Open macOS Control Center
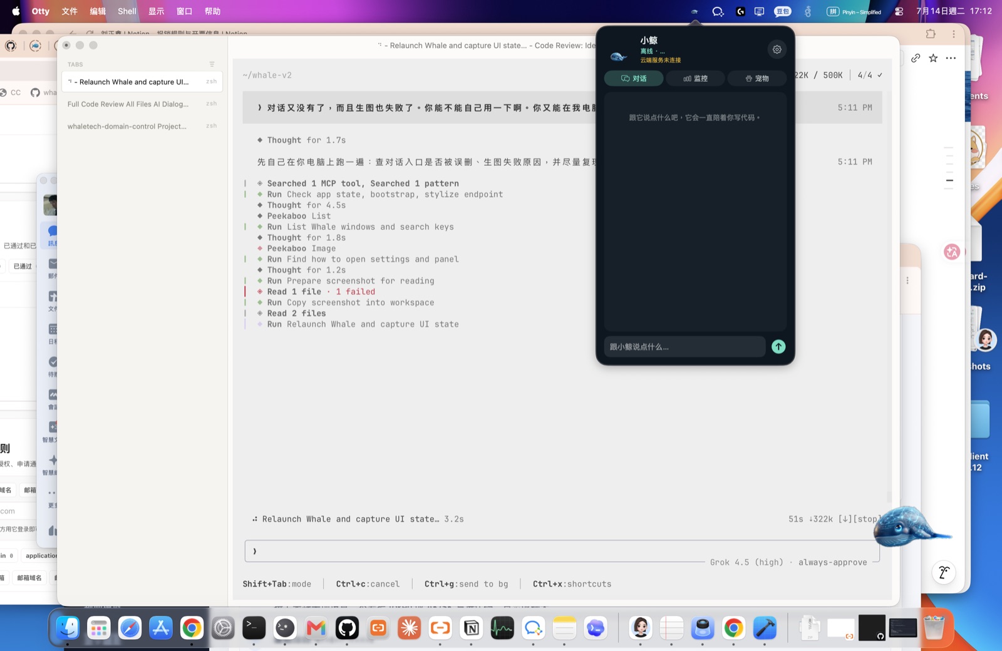 (x=899, y=11)
